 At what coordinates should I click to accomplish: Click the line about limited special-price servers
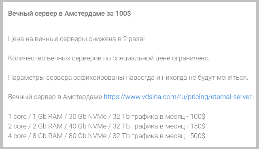109,58
